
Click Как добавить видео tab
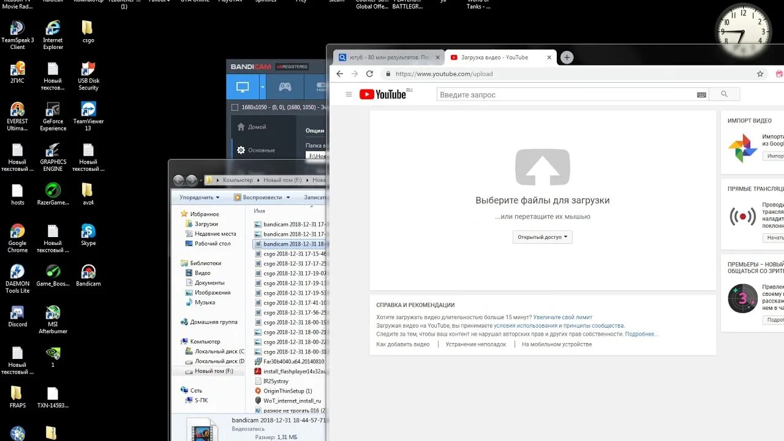point(403,344)
